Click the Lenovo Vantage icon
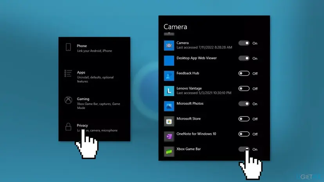Screen dimensions: 324x182 pyautogui.click(x=169, y=91)
